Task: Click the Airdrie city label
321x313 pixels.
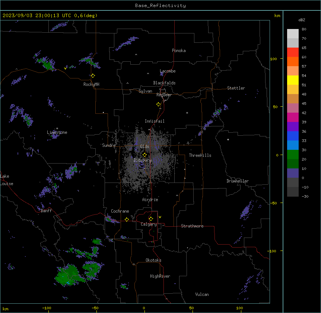Action: (150, 200)
